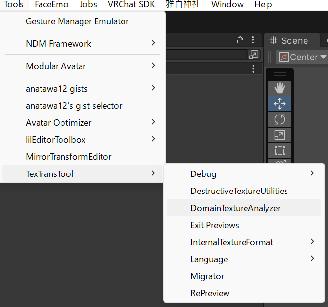Screen dimensions: 328x307
Task: Expand the Modular Avatar submenu
Action: (x=82, y=66)
